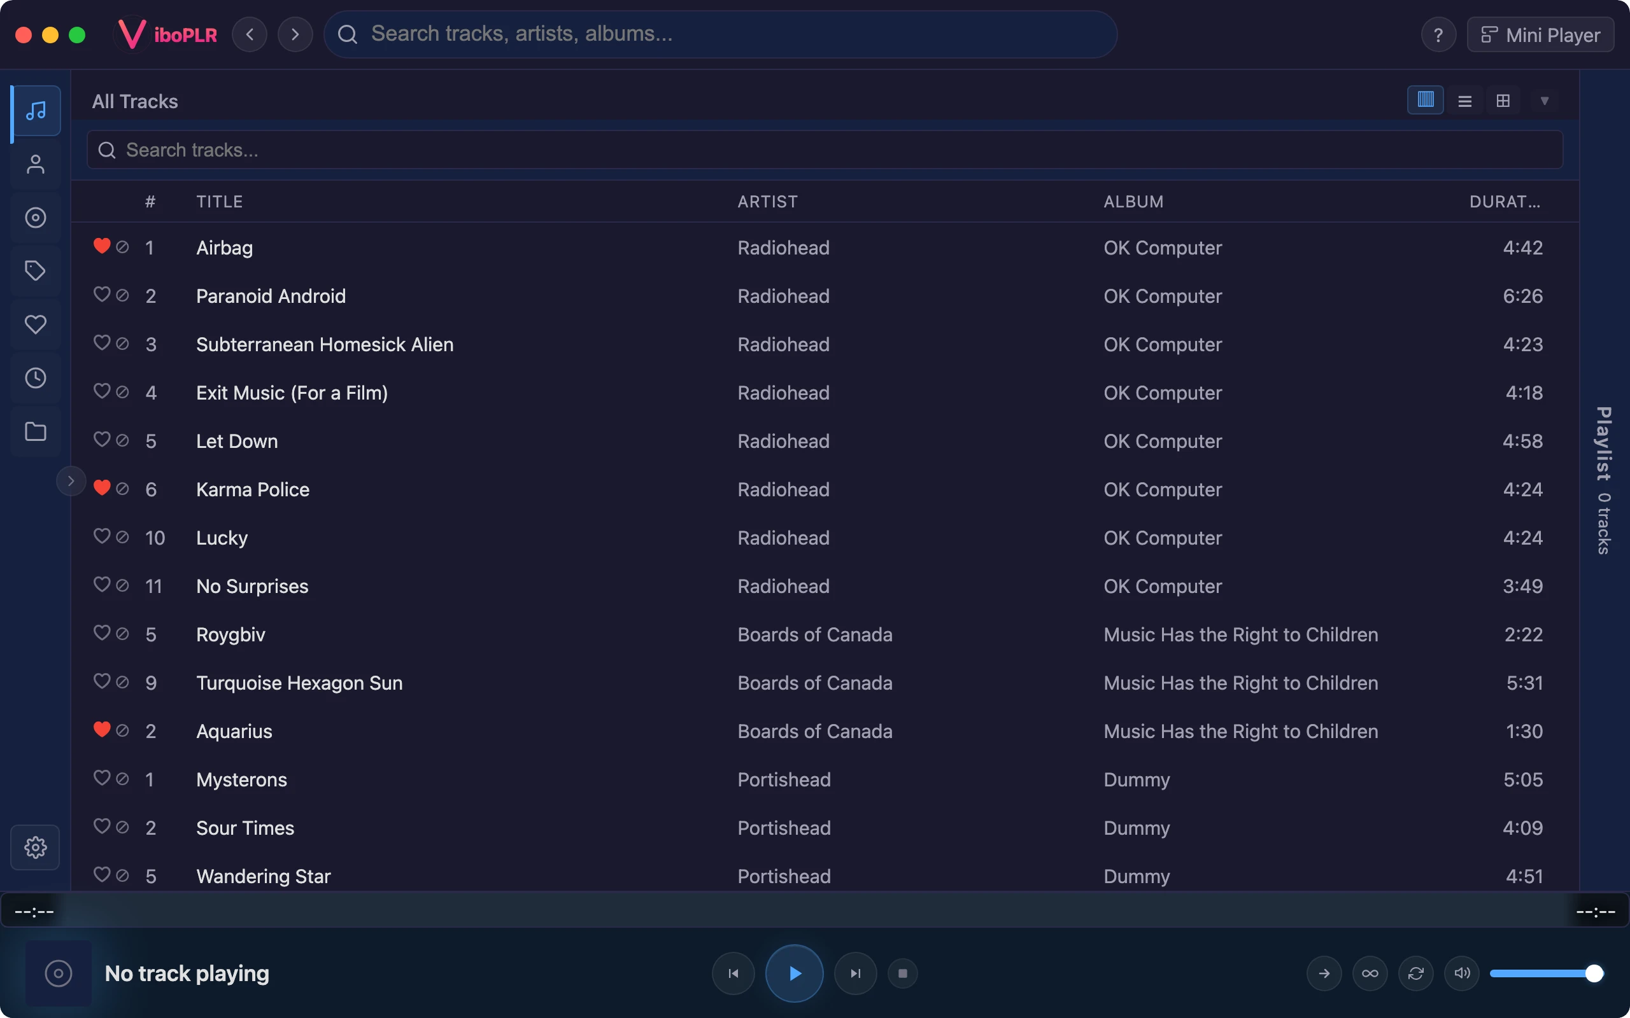1630x1018 pixels.
Task: Expand the collapsed sidebar with the chevron
Action: click(x=71, y=480)
